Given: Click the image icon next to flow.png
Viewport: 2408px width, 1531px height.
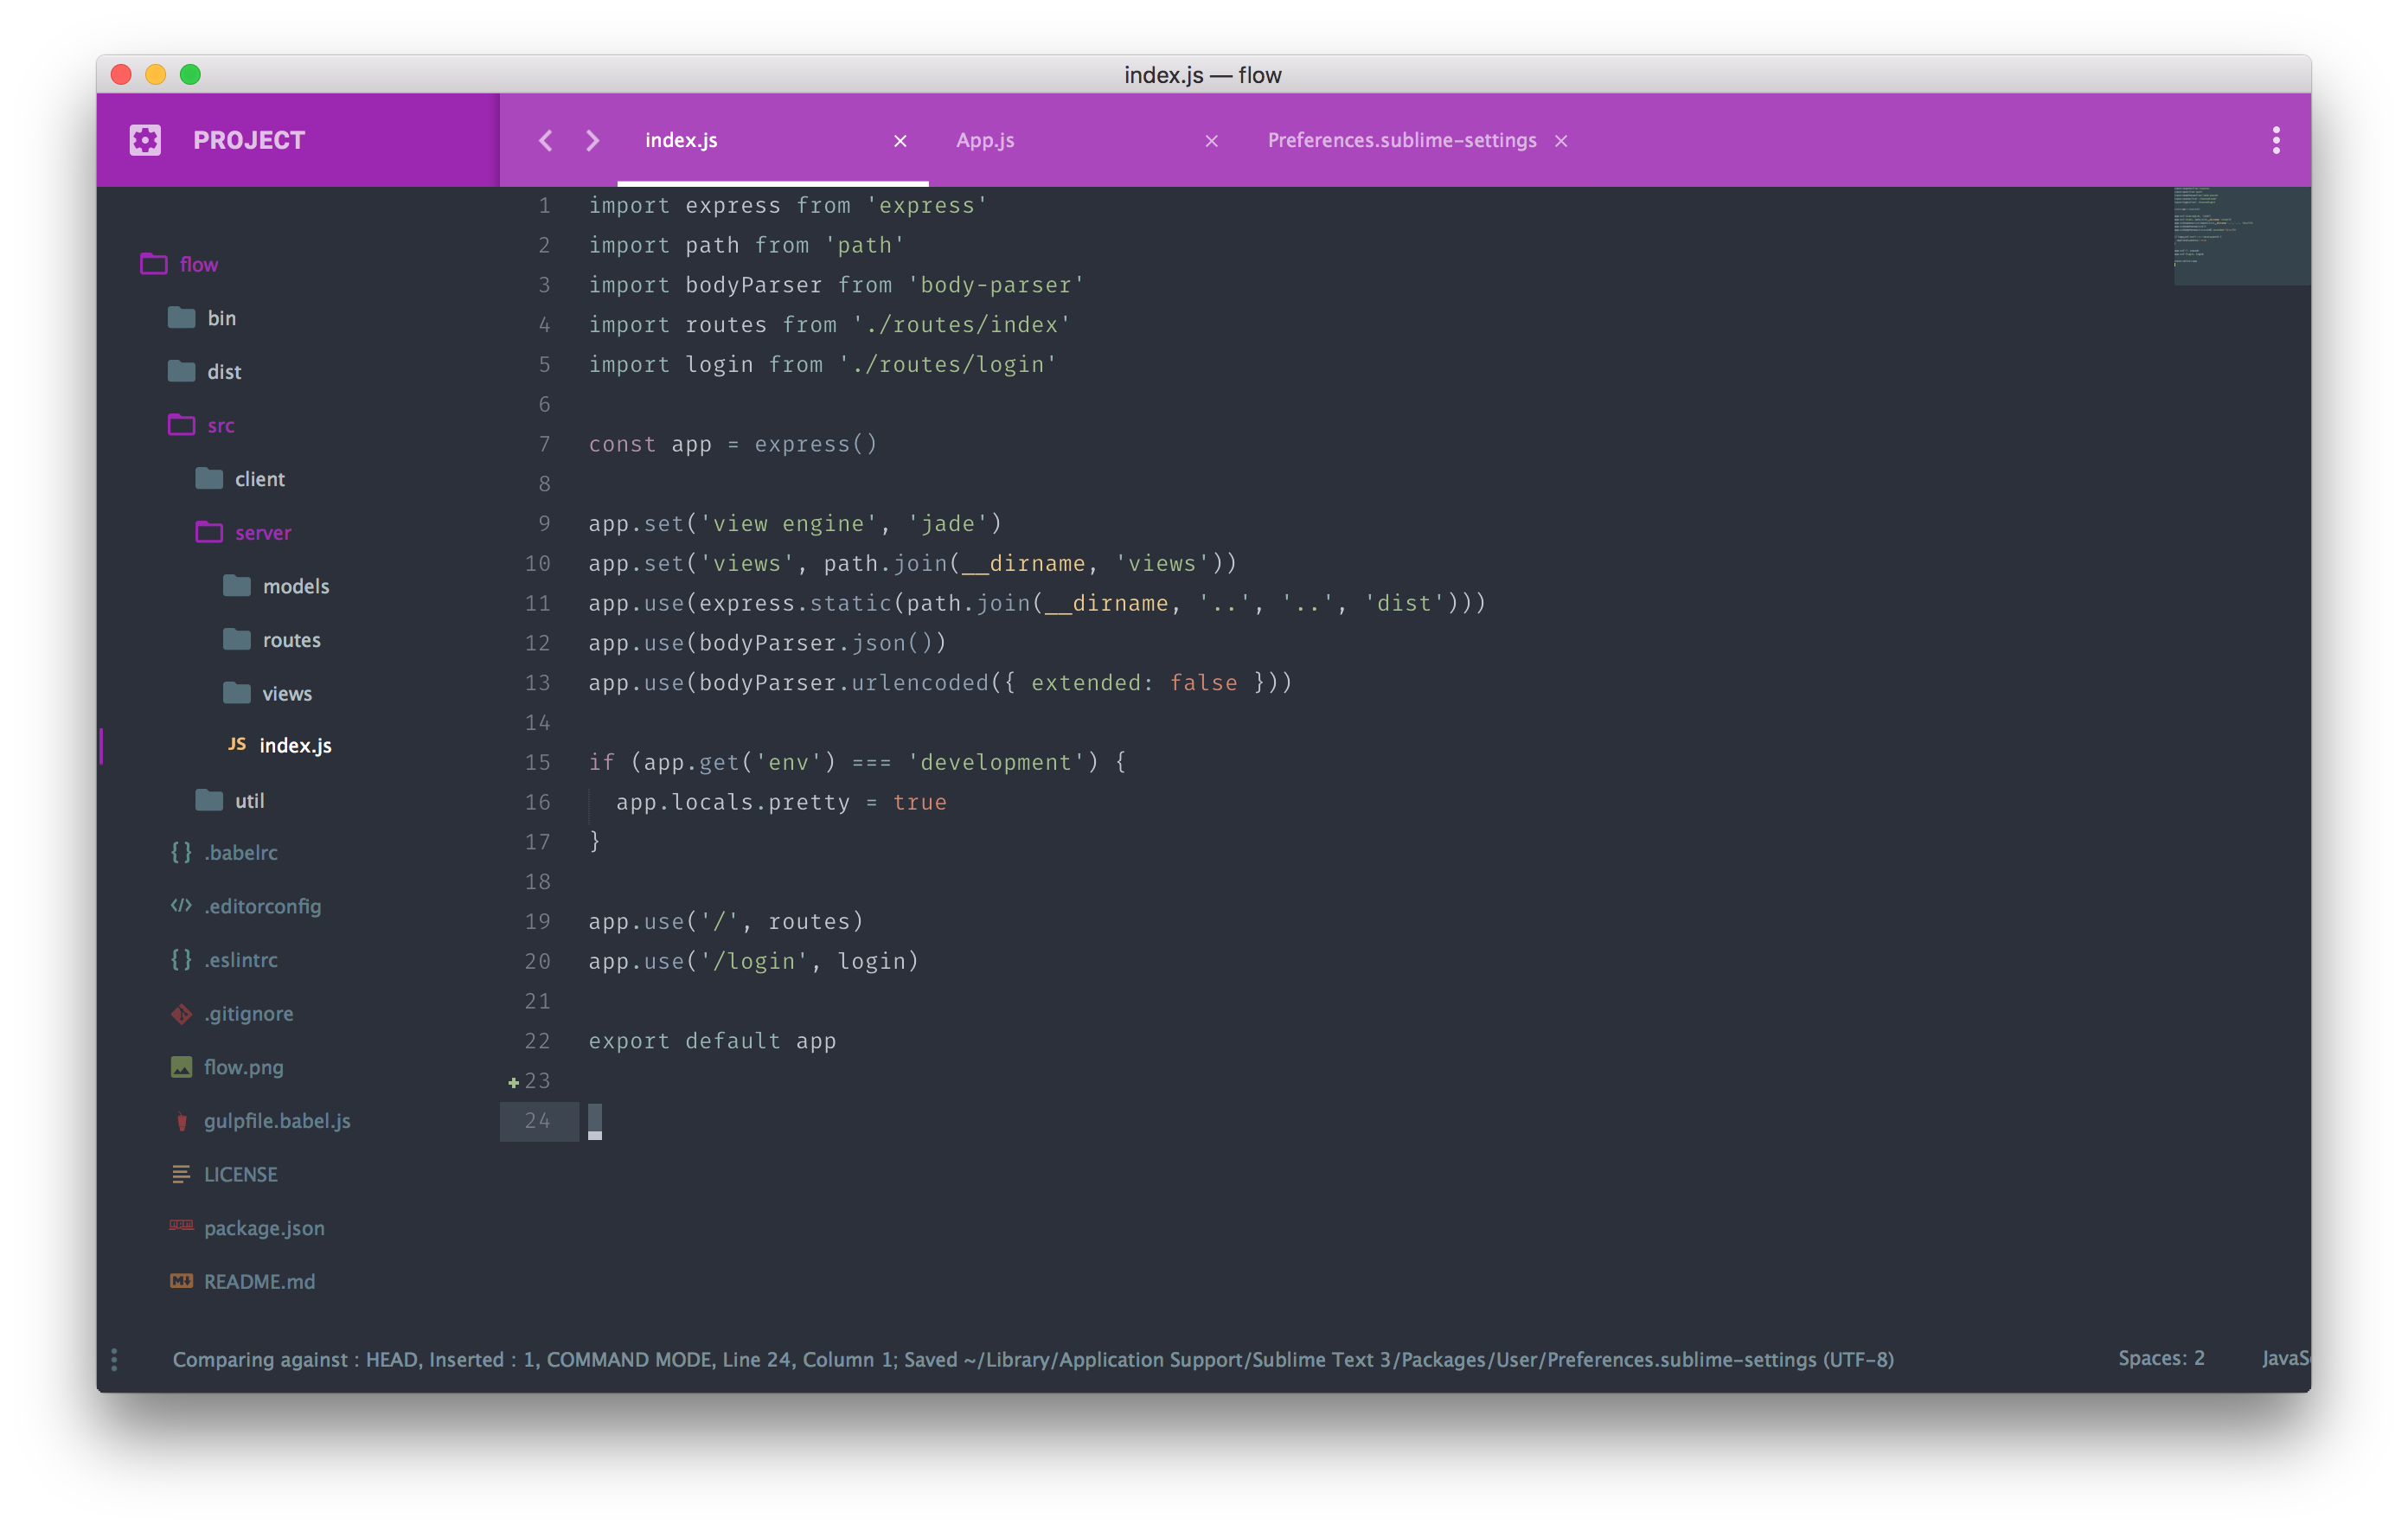Looking at the screenshot, I should tap(181, 1067).
